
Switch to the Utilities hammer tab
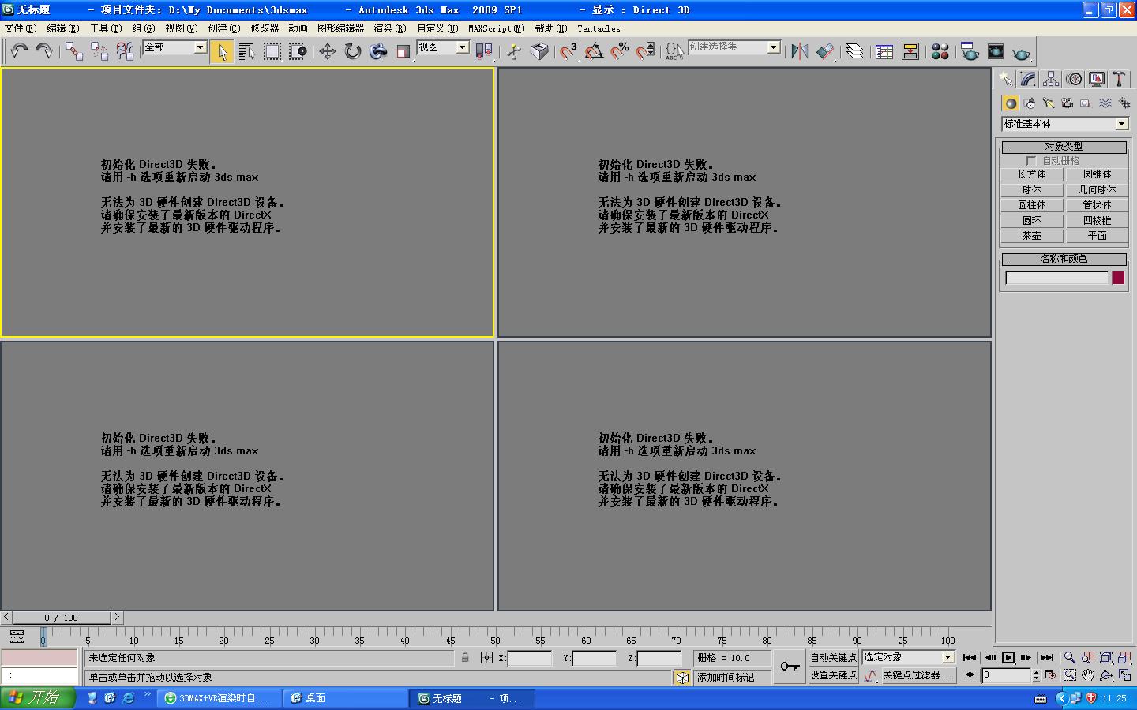(1119, 79)
